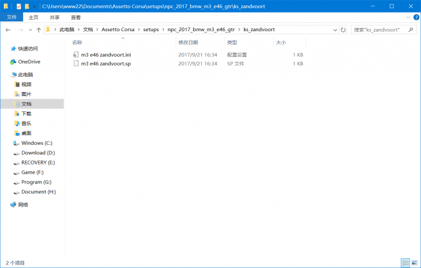Sort files by 类型 column
421x268 pixels.
[x=232, y=42]
